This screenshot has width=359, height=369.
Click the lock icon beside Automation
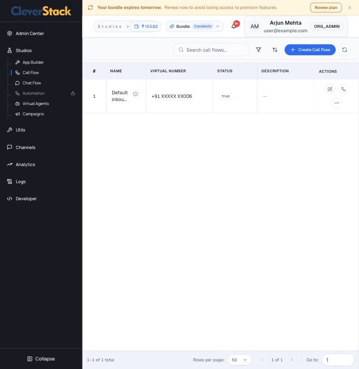click(x=73, y=93)
